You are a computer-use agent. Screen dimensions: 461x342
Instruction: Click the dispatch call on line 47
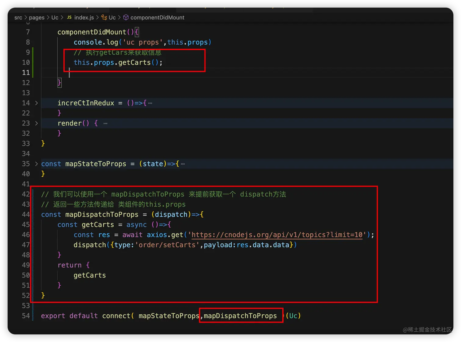(x=90, y=245)
